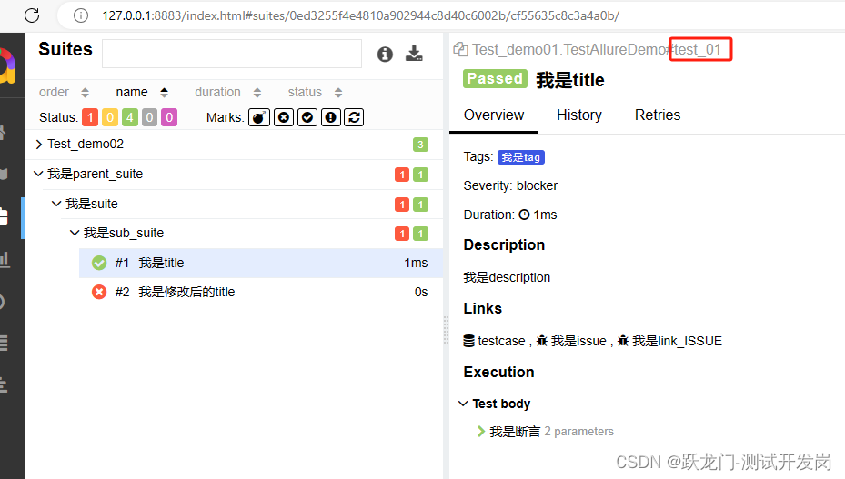845x479 pixels.
Task: Click passed check icon of test #1
Action: (x=99, y=263)
